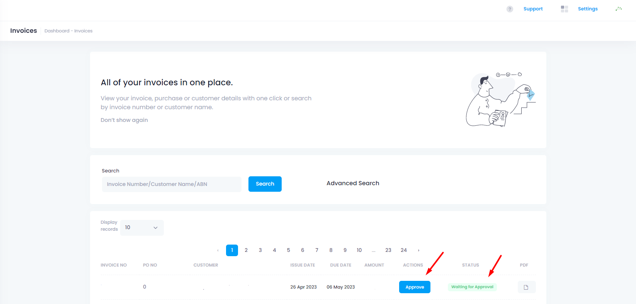Go to page 9
This screenshot has height=304, width=636.
345,250
